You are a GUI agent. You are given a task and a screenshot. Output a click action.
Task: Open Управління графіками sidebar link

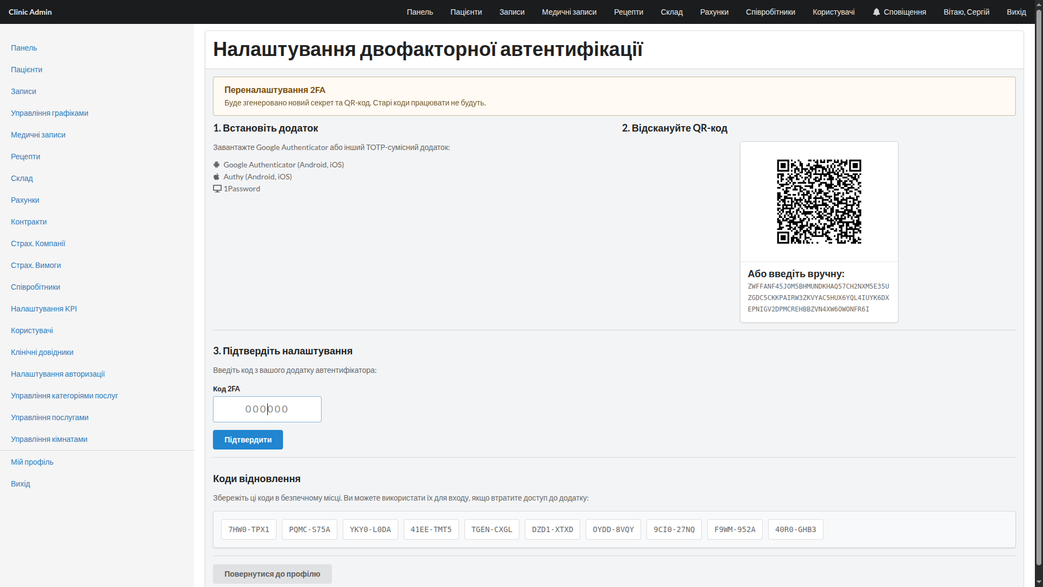click(49, 113)
